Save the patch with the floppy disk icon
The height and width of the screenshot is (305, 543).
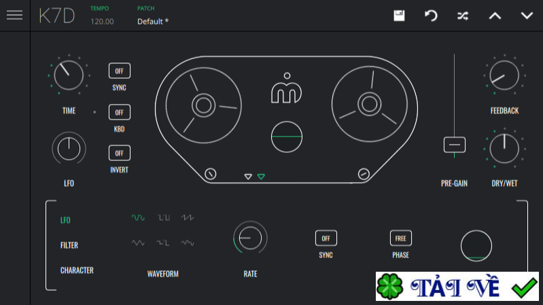click(x=399, y=16)
